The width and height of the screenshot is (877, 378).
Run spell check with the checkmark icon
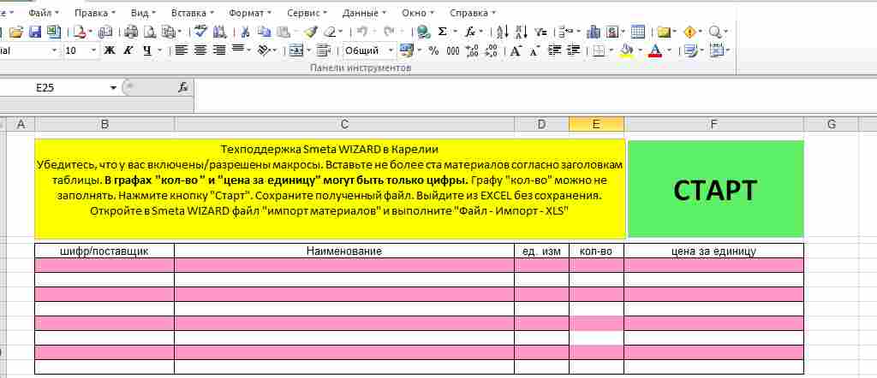click(x=200, y=32)
